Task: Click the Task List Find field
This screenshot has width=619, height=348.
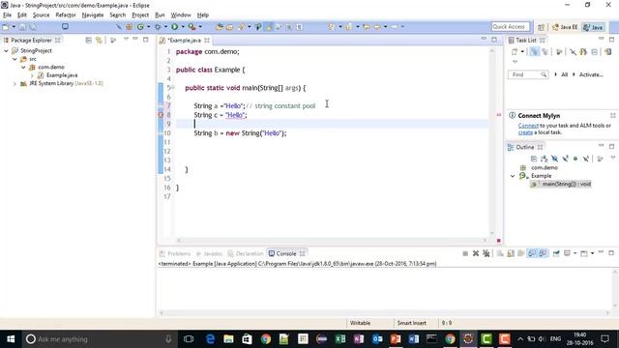Action: (x=528, y=74)
